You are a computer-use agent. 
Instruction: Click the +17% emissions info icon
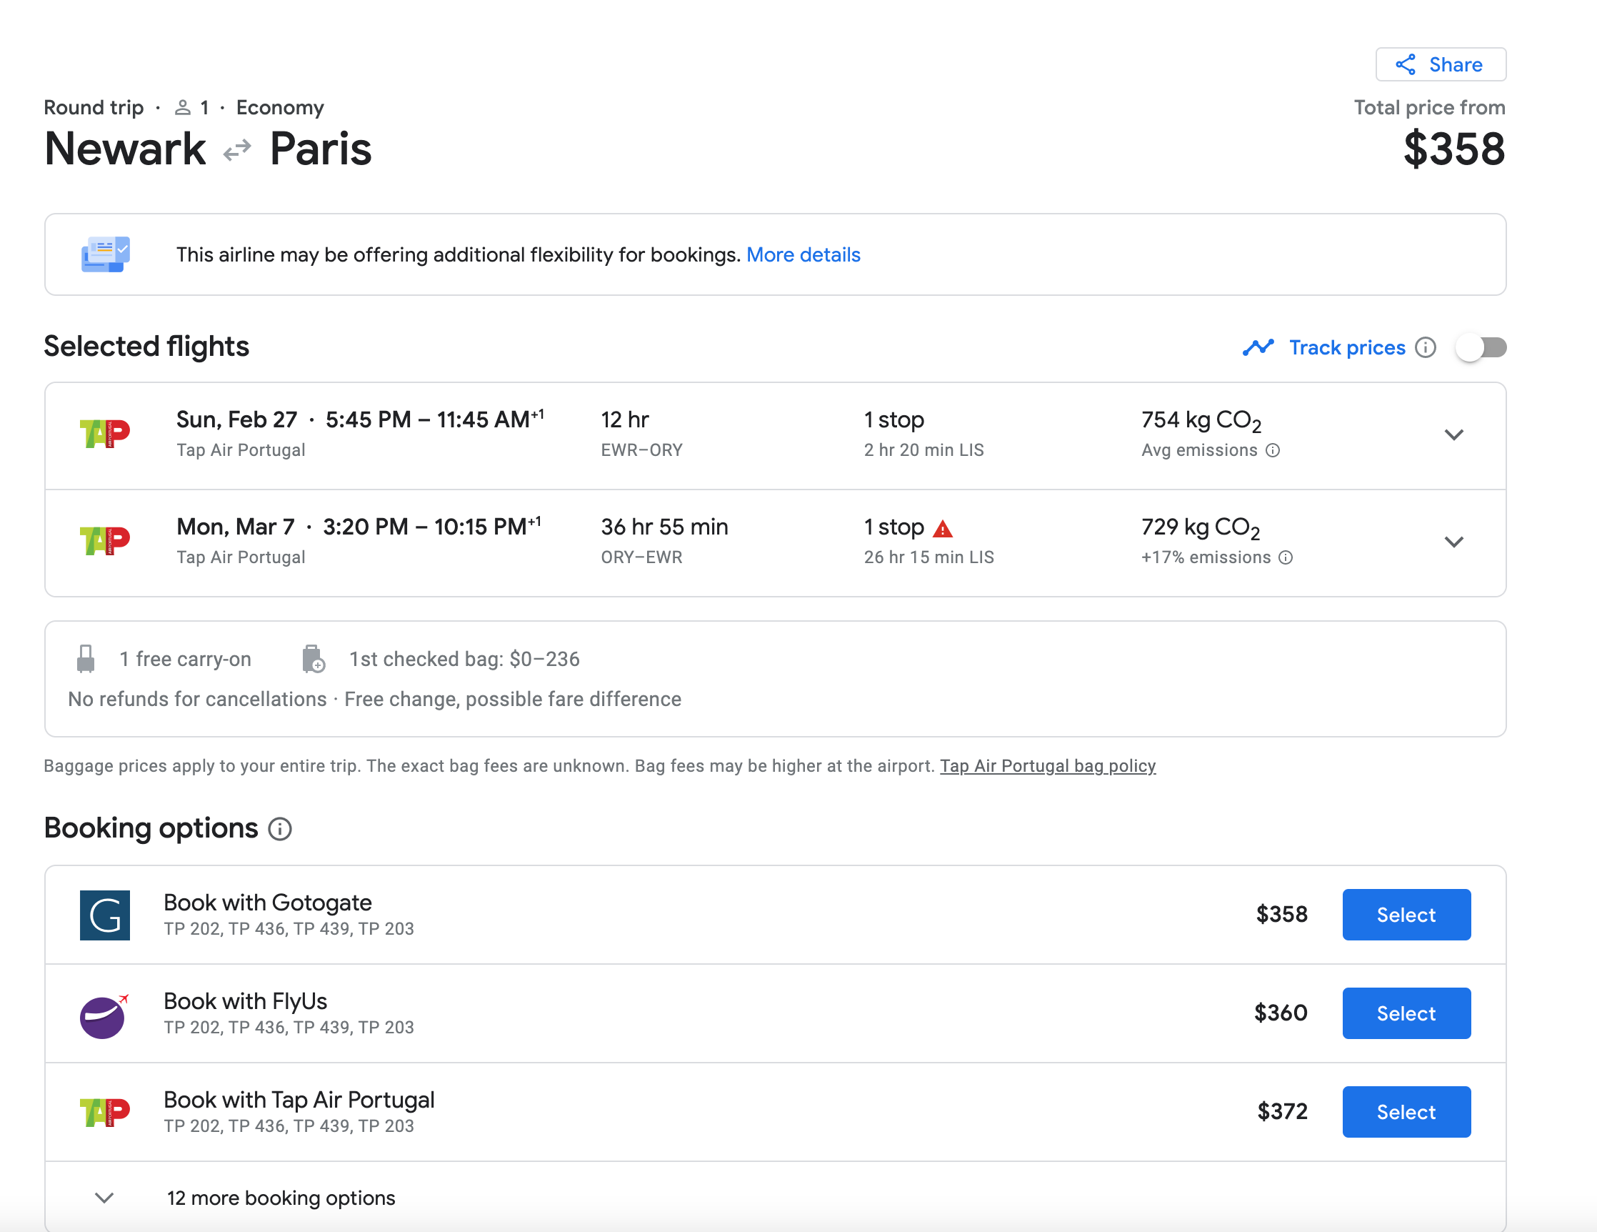[x=1286, y=557]
